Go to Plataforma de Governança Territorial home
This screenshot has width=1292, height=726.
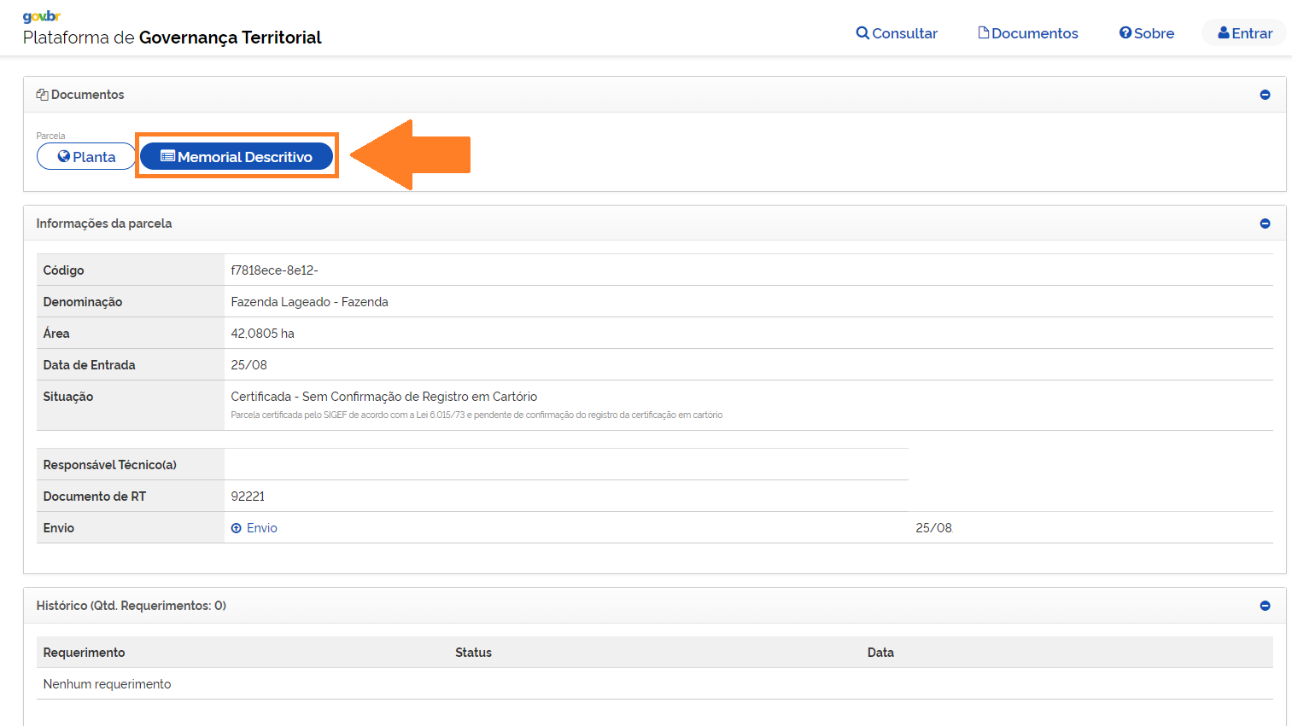click(x=172, y=38)
